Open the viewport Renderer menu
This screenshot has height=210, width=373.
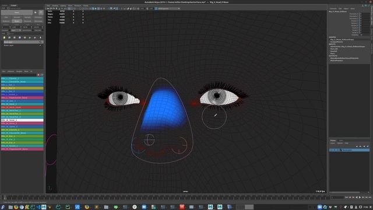click(x=78, y=6)
